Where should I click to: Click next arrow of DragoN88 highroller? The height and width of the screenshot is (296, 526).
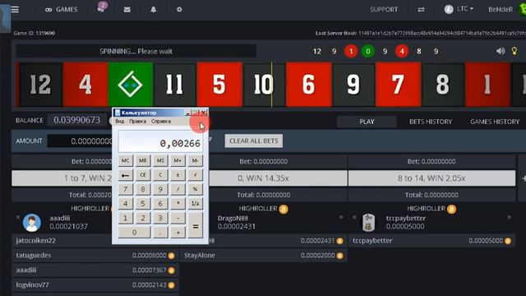(x=341, y=217)
